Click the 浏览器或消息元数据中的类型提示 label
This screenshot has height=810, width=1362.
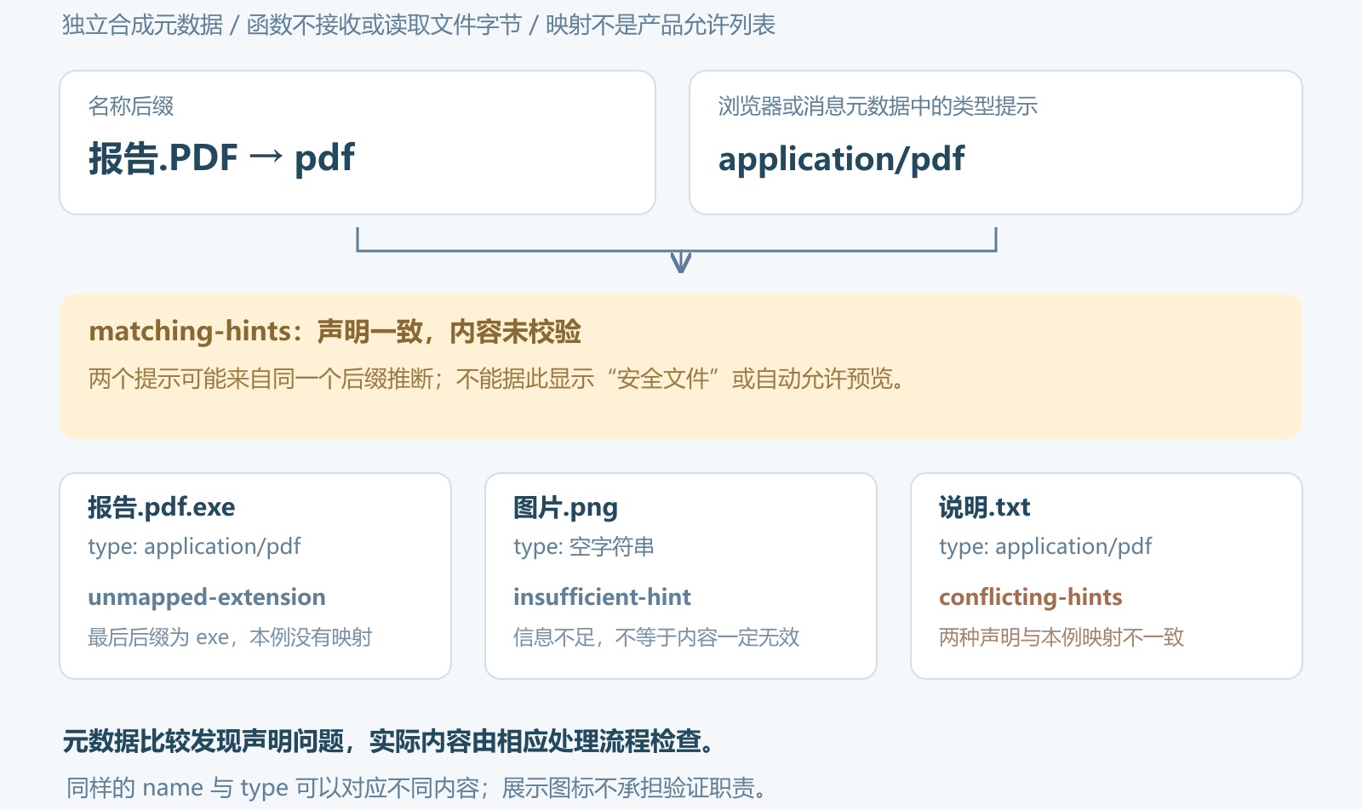tap(878, 106)
